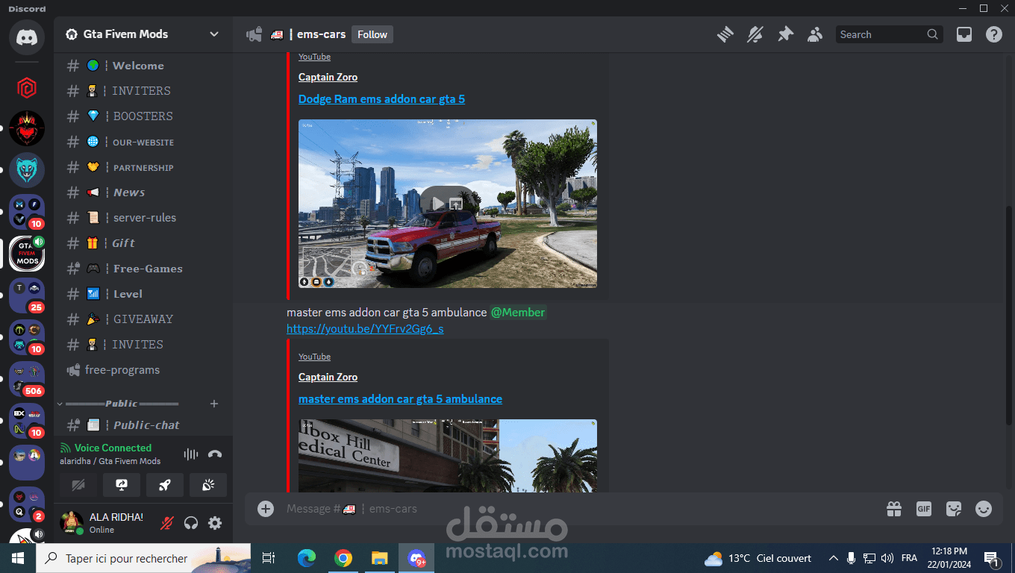This screenshot has height=573, width=1015.
Task: Open the taskbar weather widget
Action: click(758, 558)
